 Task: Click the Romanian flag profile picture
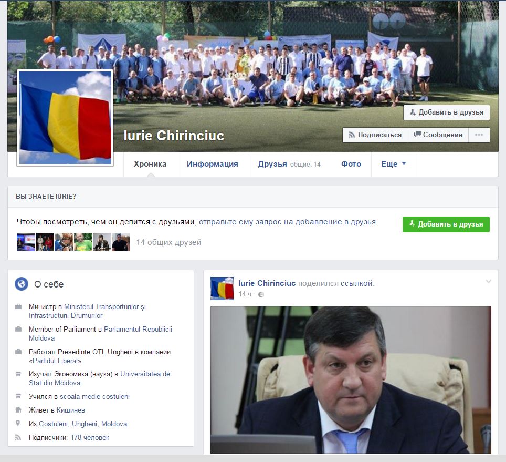[x=65, y=117]
